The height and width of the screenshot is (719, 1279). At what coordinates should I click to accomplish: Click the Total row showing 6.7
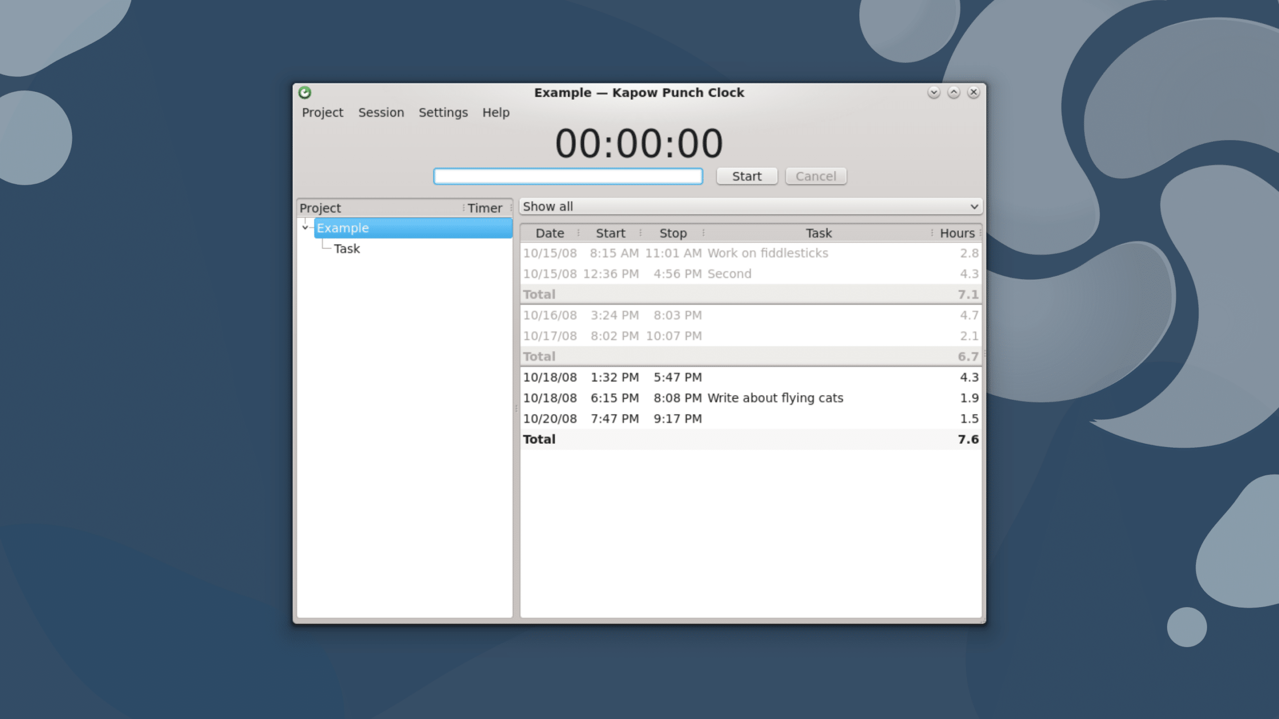751,357
